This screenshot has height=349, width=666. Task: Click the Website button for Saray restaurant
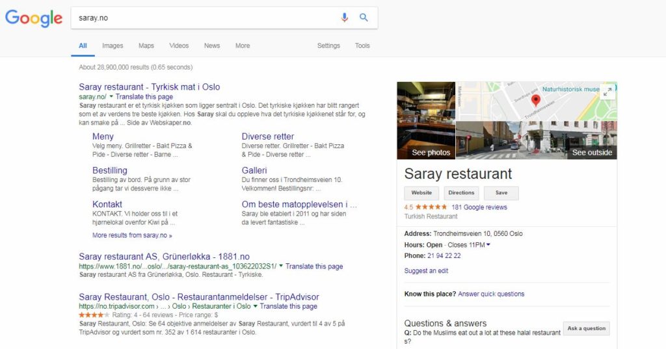[x=421, y=193]
